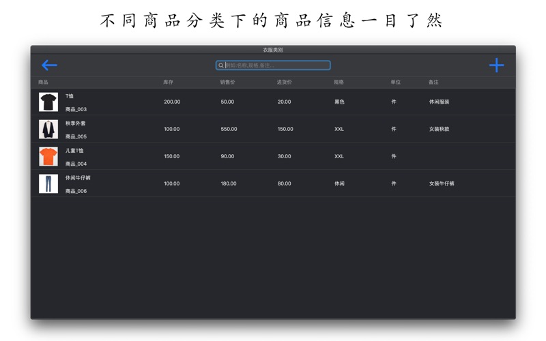Click the orange 儿童T恤 thumbnail
Screen dimensions: 546x341
coord(48,156)
